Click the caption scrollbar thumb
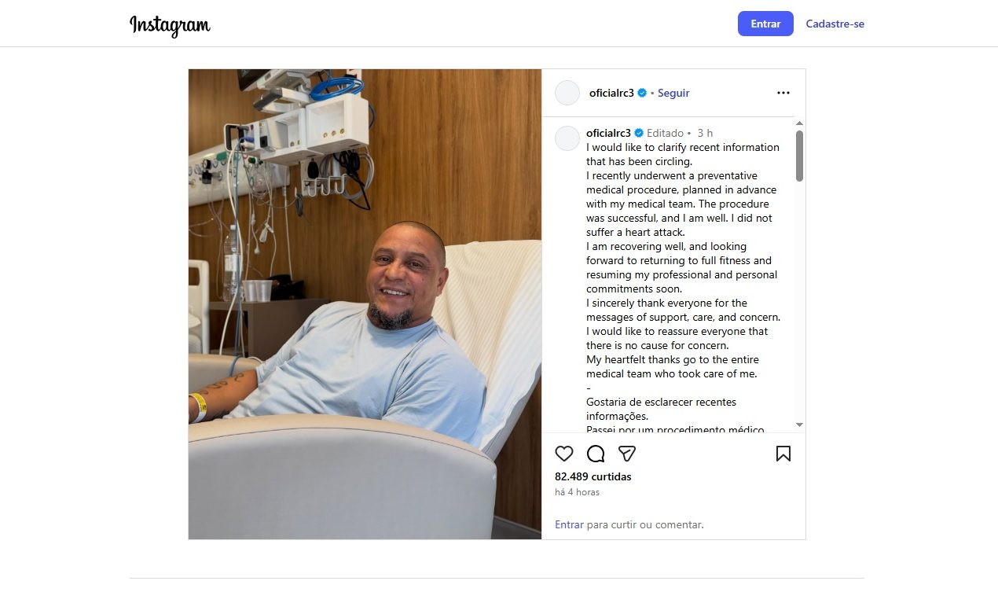This screenshot has height=603, width=998. click(799, 156)
